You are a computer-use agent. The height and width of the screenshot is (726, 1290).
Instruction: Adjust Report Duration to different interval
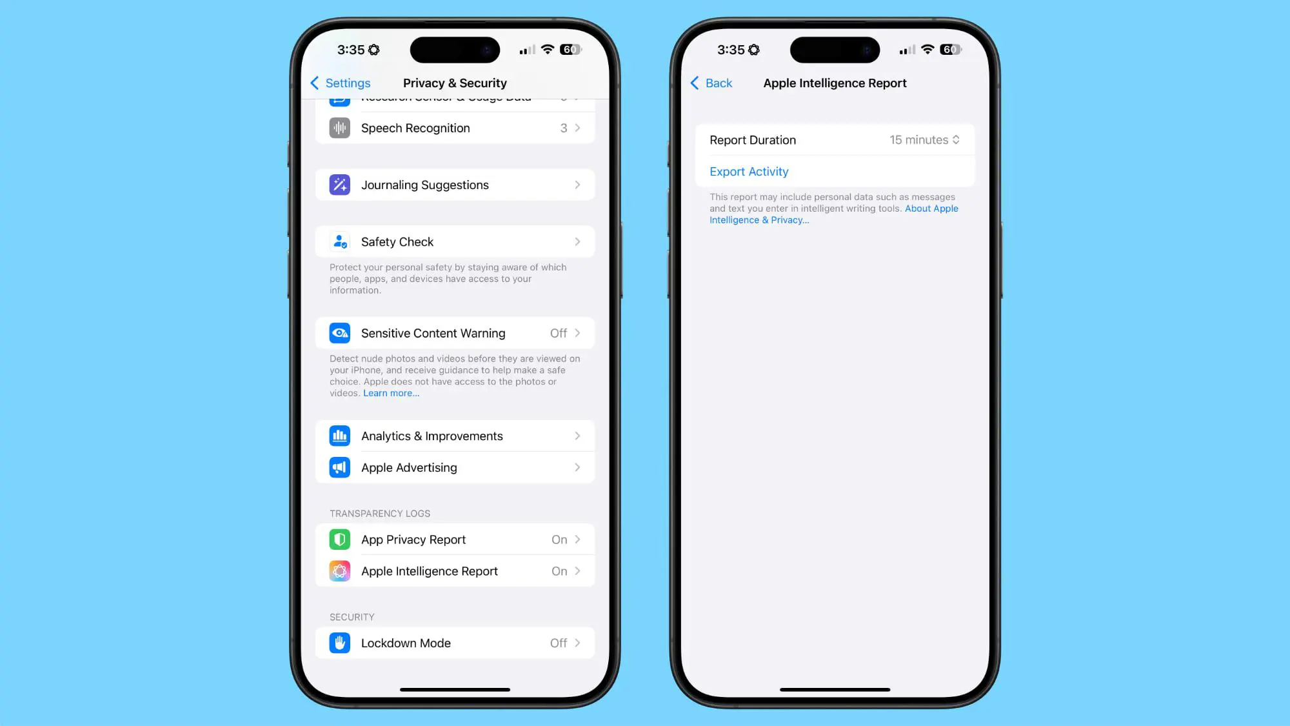pyautogui.click(x=924, y=139)
